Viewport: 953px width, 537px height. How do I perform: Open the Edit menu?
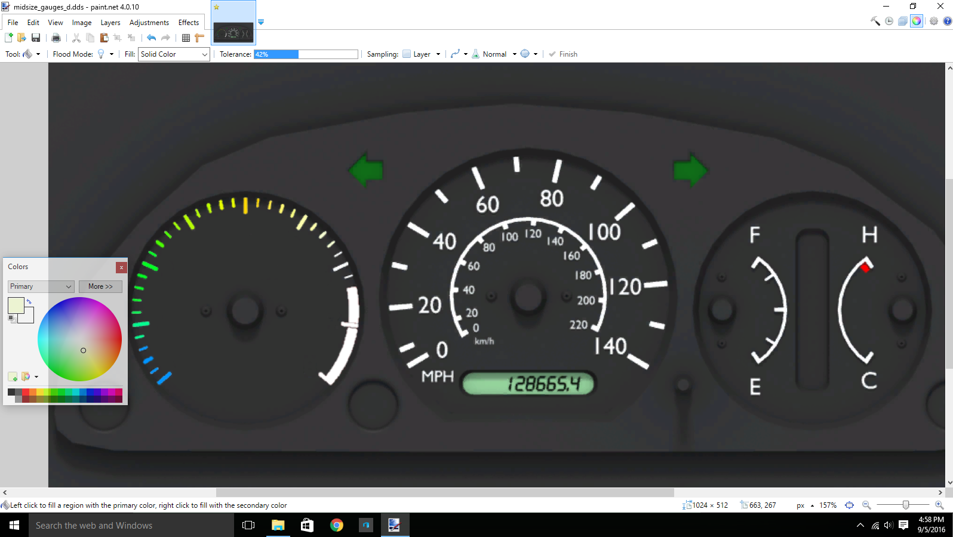pyautogui.click(x=33, y=23)
